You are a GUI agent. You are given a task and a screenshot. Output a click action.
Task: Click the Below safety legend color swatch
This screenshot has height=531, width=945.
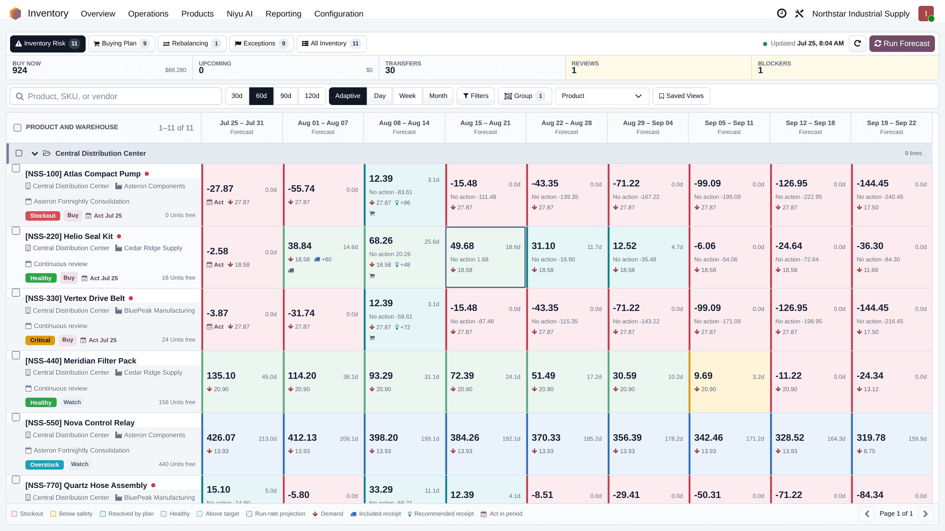[x=53, y=514]
